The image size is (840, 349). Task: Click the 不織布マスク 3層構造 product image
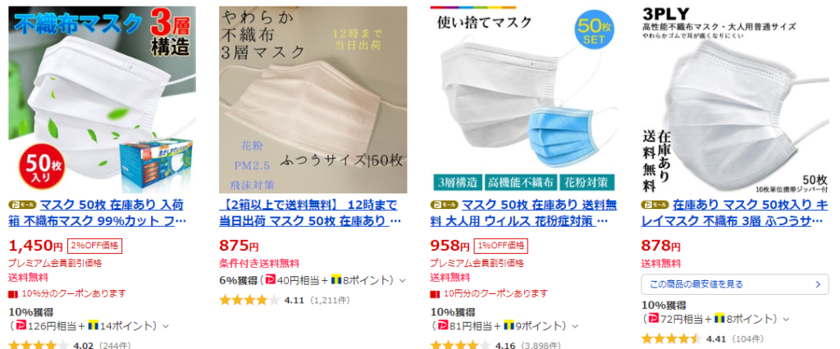tap(103, 100)
